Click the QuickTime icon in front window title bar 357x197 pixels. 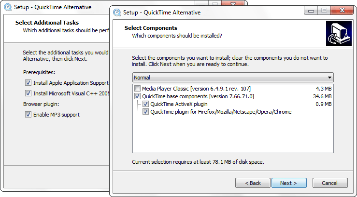point(117,12)
